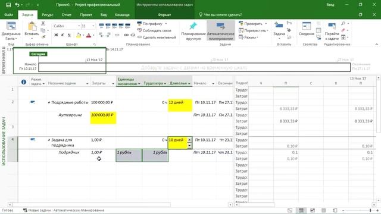Open the font name Calibri combo box
The width and height of the screenshot is (381, 214).
tap(67, 26)
